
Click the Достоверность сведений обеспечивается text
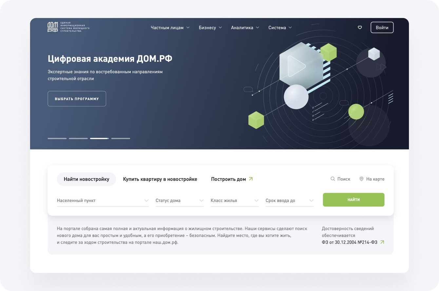[348, 232]
